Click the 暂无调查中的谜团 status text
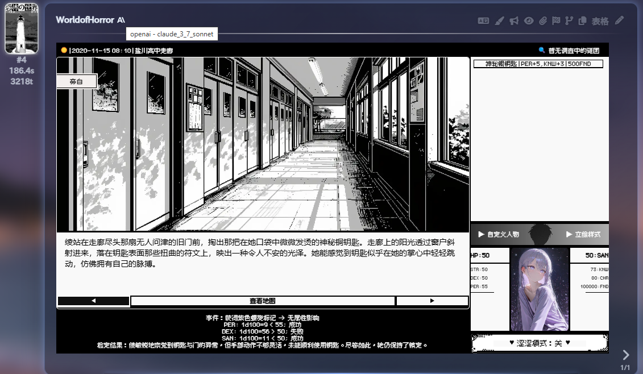The height and width of the screenshot is (374, 643). (574, 51)
